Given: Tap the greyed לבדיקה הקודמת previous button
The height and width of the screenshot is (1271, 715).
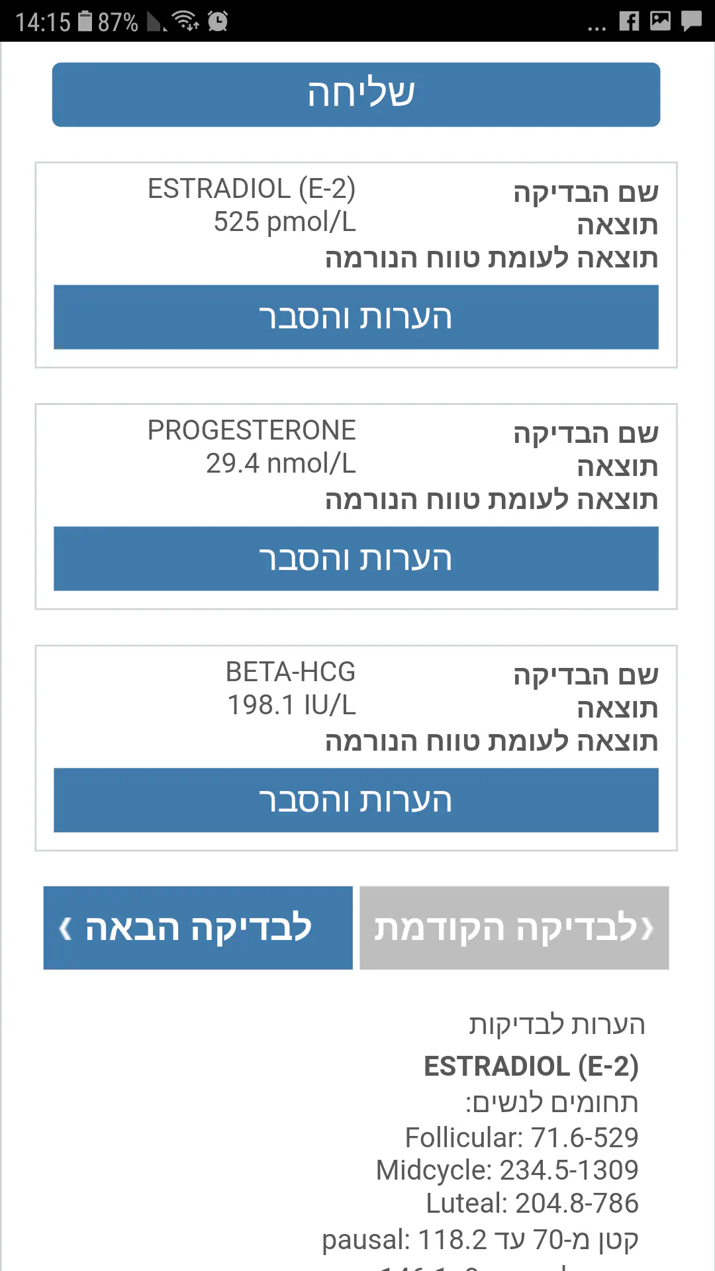Looking at the screenshot, I should click(514, 928).
